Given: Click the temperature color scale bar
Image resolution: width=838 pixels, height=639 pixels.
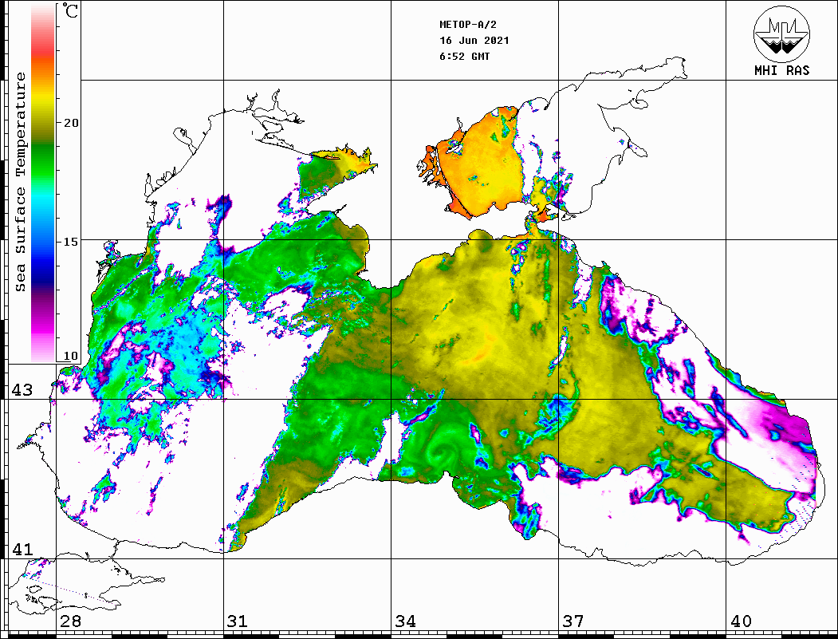Looking at the screenshot, I should point(43,183).
